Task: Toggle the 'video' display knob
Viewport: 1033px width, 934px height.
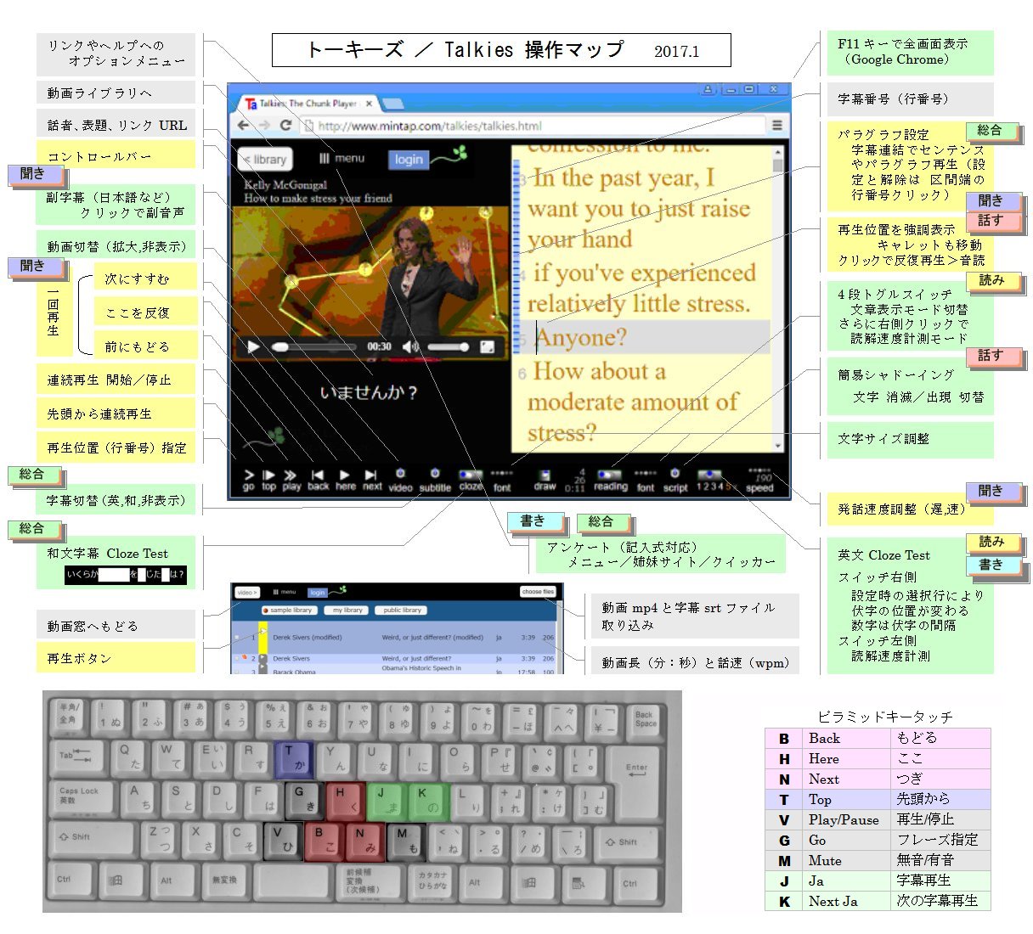Action: 400,474
